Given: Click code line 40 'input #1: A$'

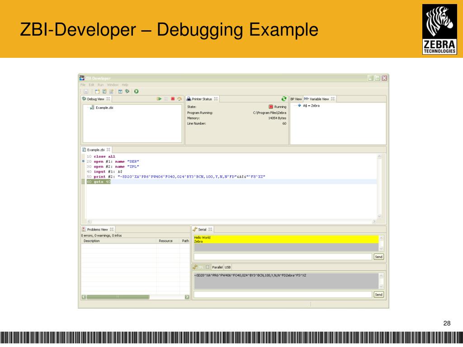Looking at the screenshot, I should (x=108, y=171).
